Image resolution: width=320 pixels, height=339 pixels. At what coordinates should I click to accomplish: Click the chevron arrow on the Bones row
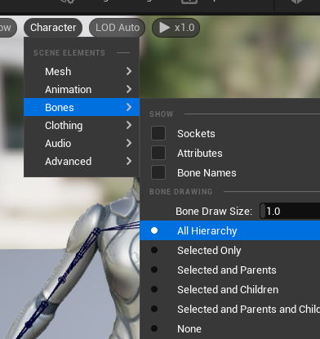tap(129, 107)
